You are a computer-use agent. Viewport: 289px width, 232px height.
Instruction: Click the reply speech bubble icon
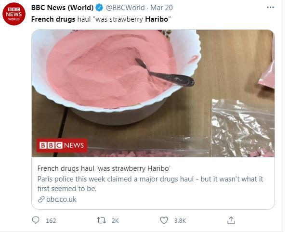pos(36,220)
